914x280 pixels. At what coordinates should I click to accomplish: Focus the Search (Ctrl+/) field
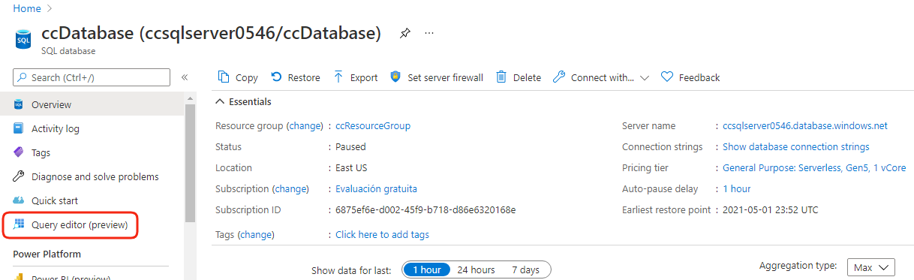[92, 77]
